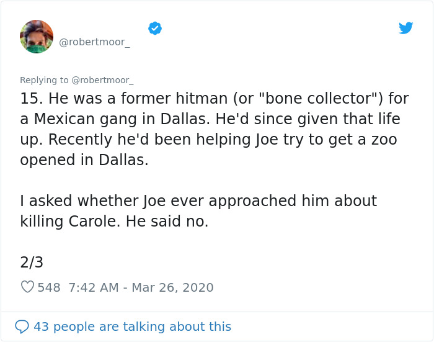The image size is (434, 342).
Task: Click the 2/3 thread marker
Action: click(x=32, y=262)
